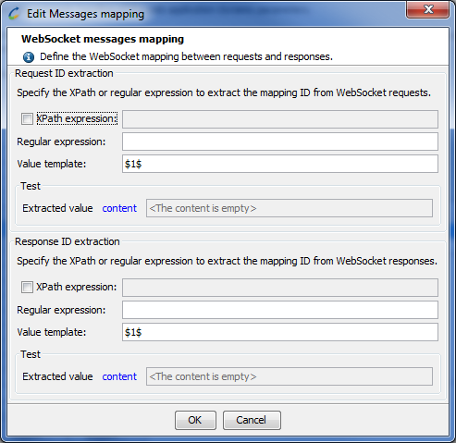Confirm the mapping with OK button

(x=195, y=420)
